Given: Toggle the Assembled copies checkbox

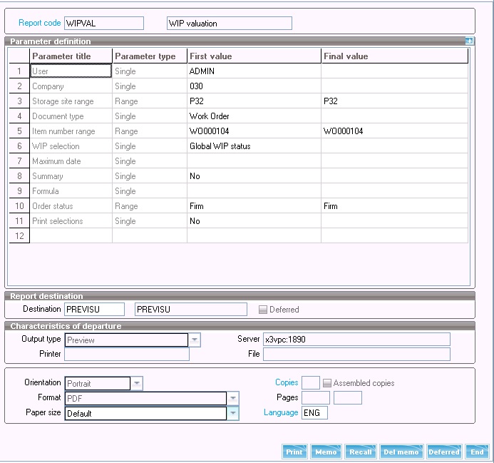Looking at the screenshot, I should click(327, 383).
